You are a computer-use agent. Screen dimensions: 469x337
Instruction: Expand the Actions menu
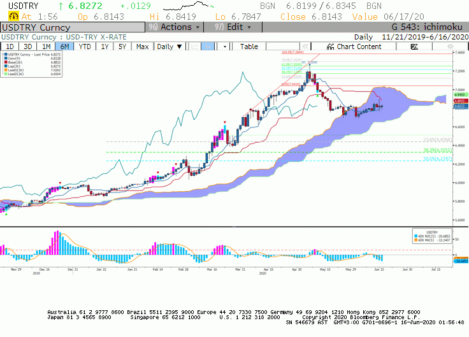click(x=175, y=27)
